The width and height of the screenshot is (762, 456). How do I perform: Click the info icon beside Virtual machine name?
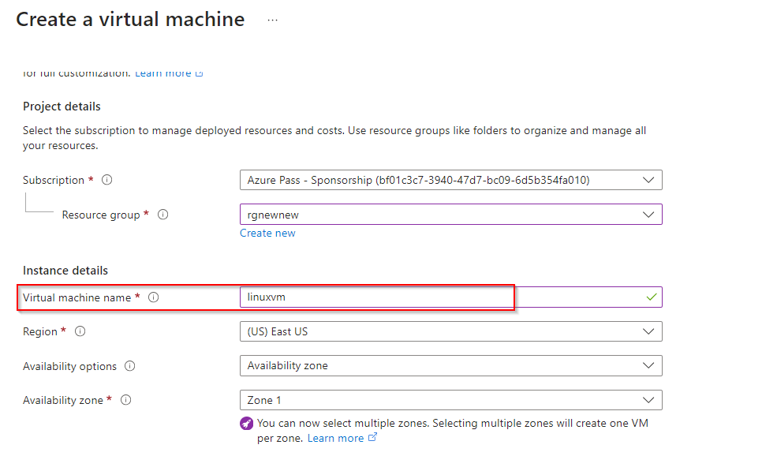click(x=154, y=297)
